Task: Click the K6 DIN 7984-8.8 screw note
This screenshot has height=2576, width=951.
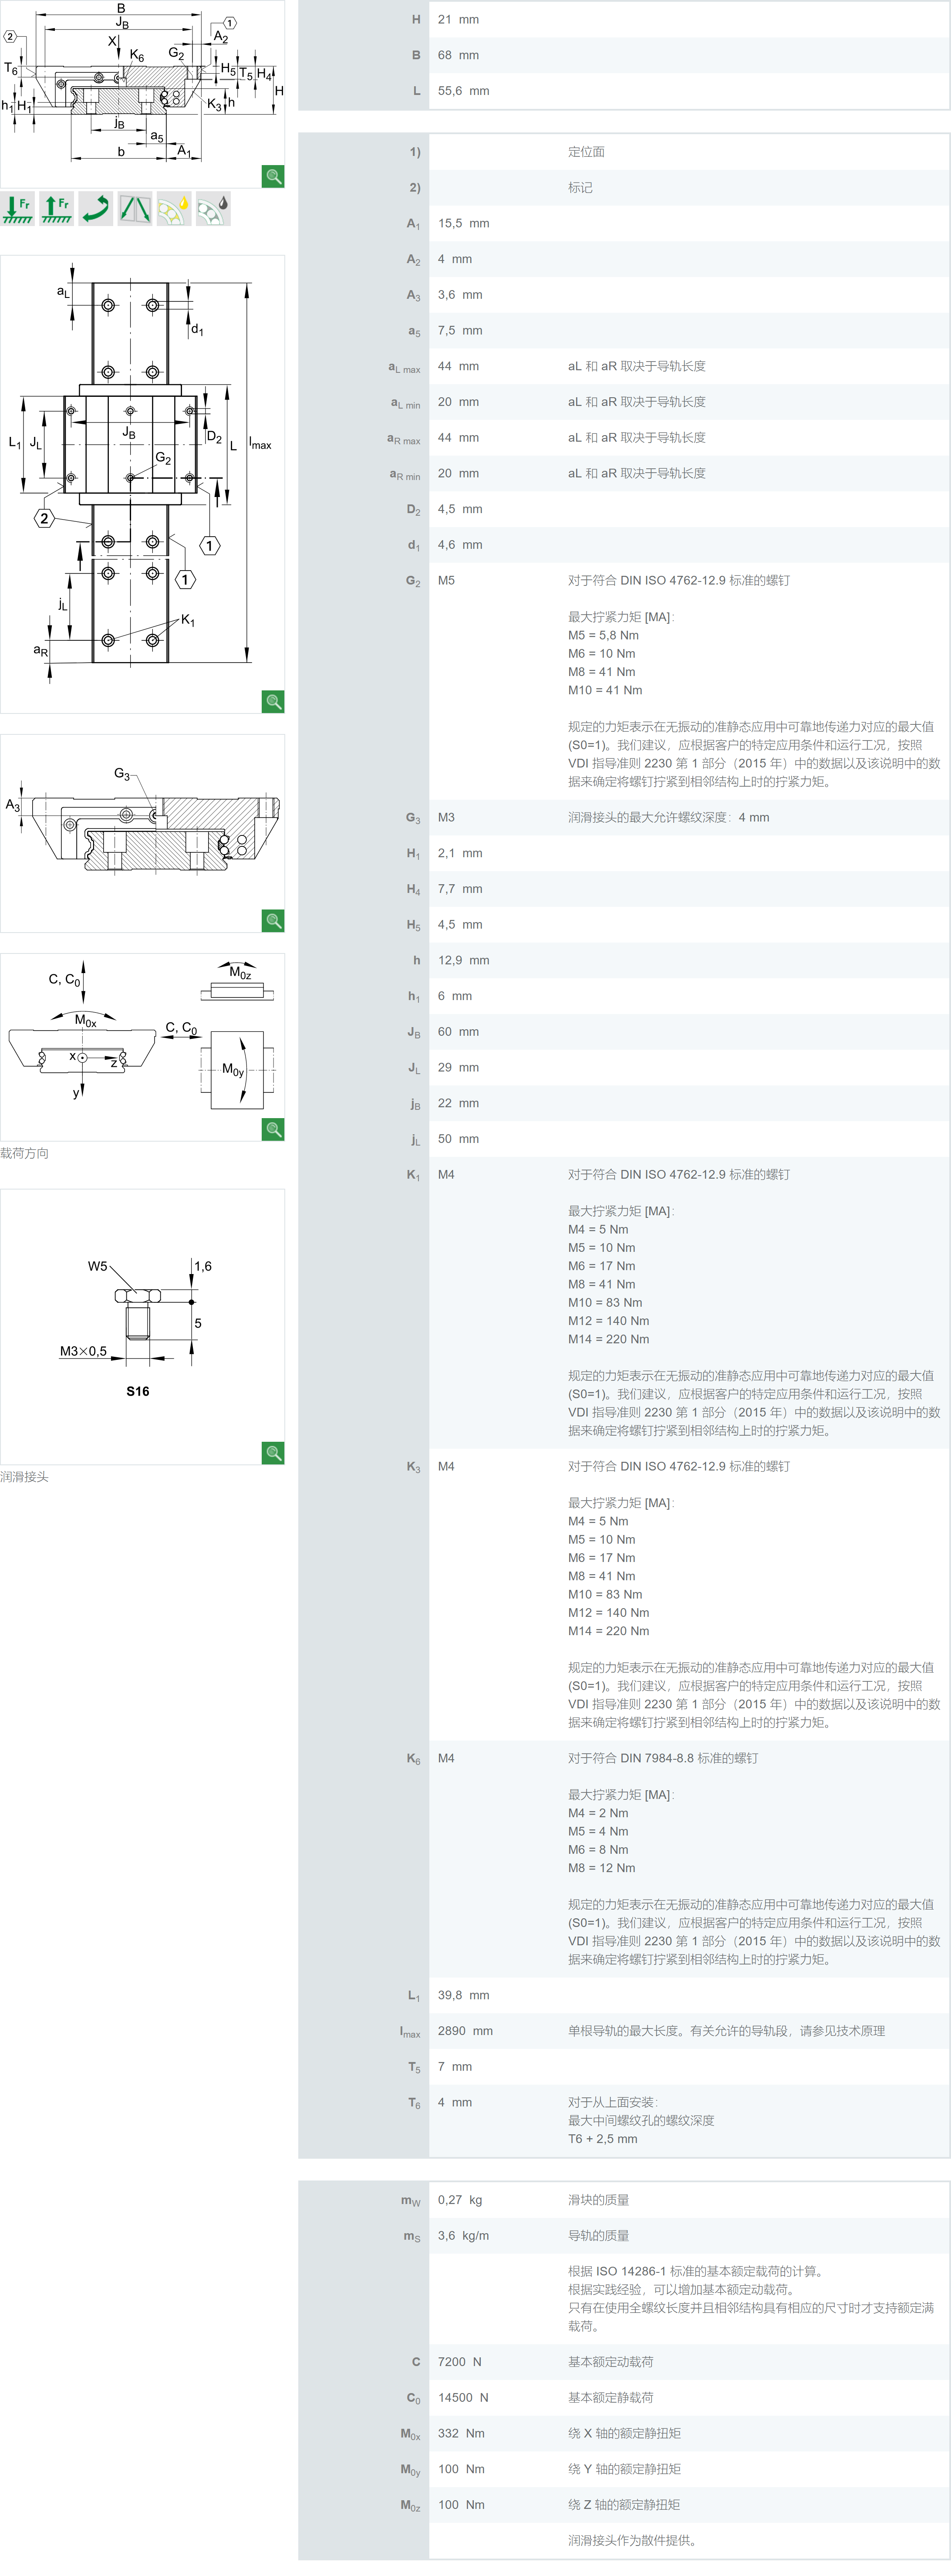Action: pos(663,1758)
